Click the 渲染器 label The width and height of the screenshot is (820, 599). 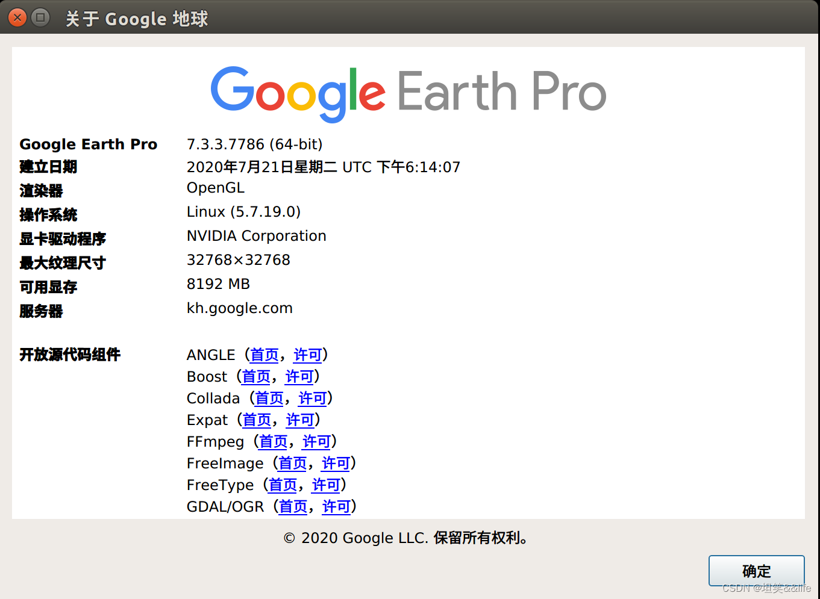41,191
